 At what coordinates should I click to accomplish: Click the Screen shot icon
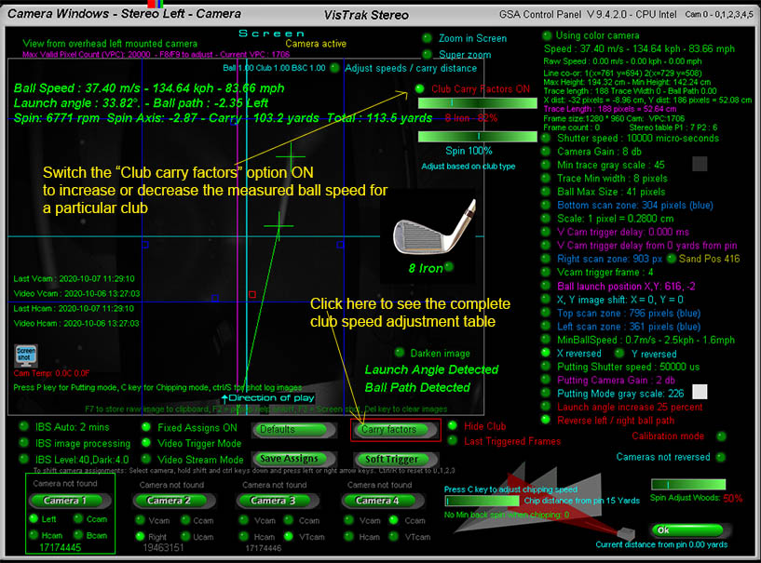pos(26,356)
